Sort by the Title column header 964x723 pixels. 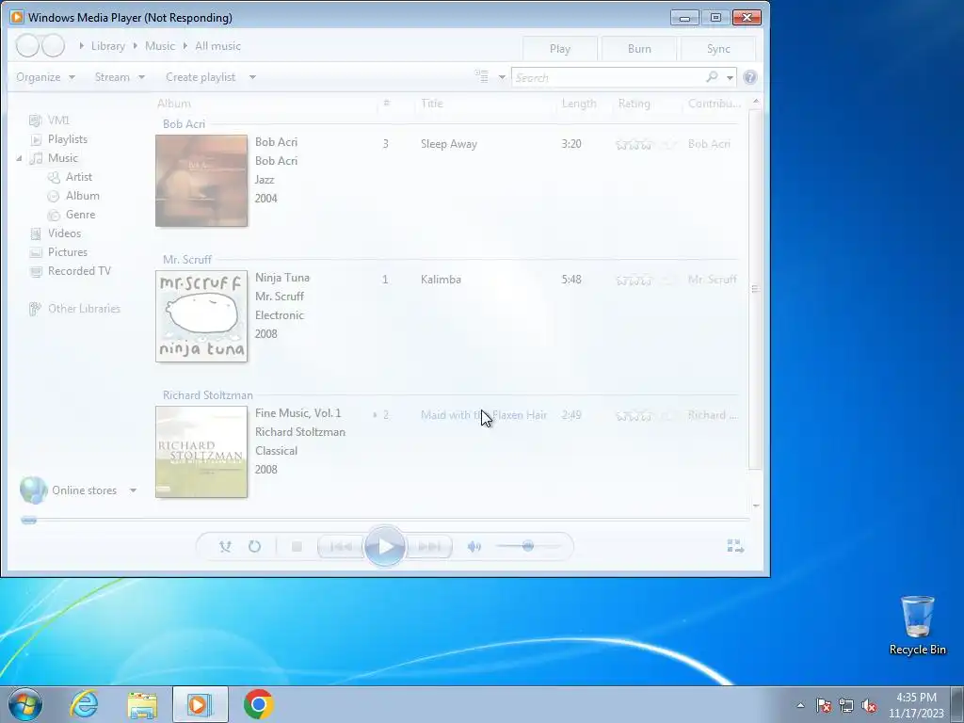[x=431, y=104]
